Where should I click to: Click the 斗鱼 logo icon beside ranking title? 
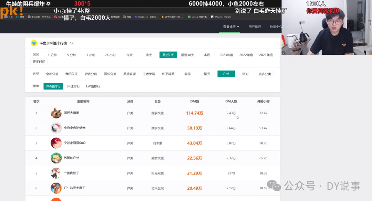coord(34,43)
